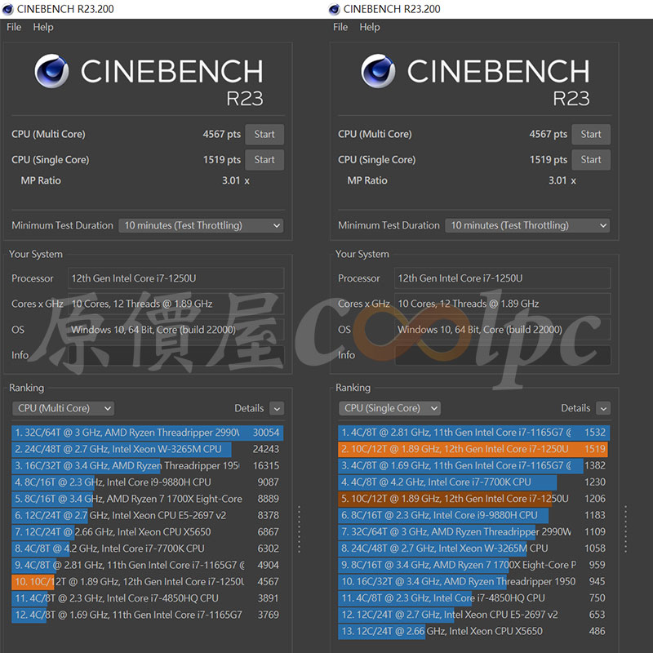The width and height of the screenshot is (653, 653).
Task: Select the Xeon E5-2697 v2 row scoring 653
Action: (x=474, y=615)
